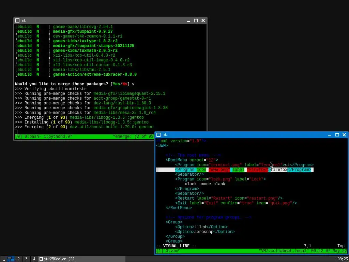
Task: Click the <JWM> tag line in vim
Action: [162, 146]
